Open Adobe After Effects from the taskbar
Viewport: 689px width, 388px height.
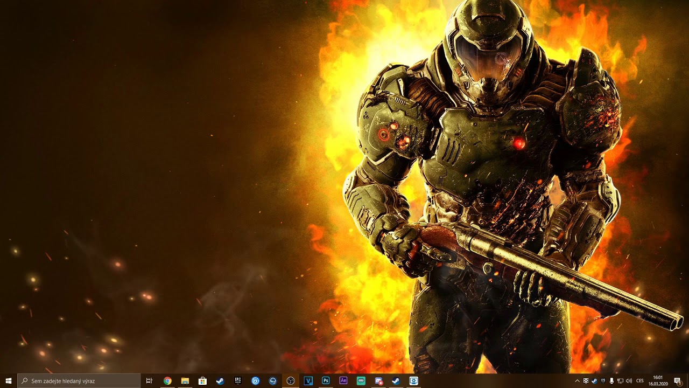[343, 381]
